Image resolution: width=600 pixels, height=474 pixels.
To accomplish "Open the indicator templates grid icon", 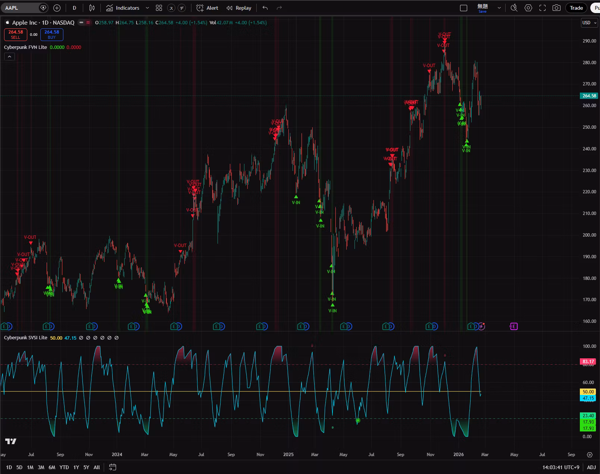I will pos(159,8).
